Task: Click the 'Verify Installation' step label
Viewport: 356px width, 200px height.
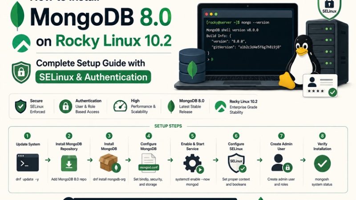Action: pos(322,147)
